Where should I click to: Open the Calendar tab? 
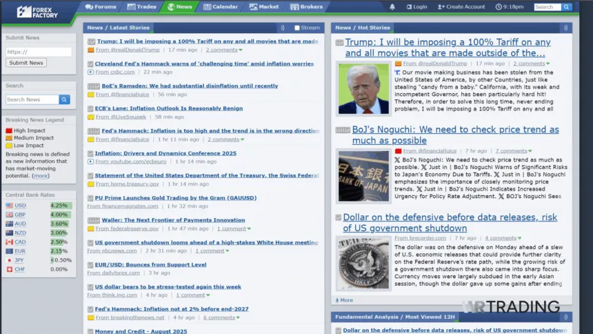[x=220, y=7]
